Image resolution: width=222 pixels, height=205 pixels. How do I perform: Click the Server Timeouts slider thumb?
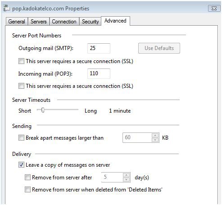(43, 110)
